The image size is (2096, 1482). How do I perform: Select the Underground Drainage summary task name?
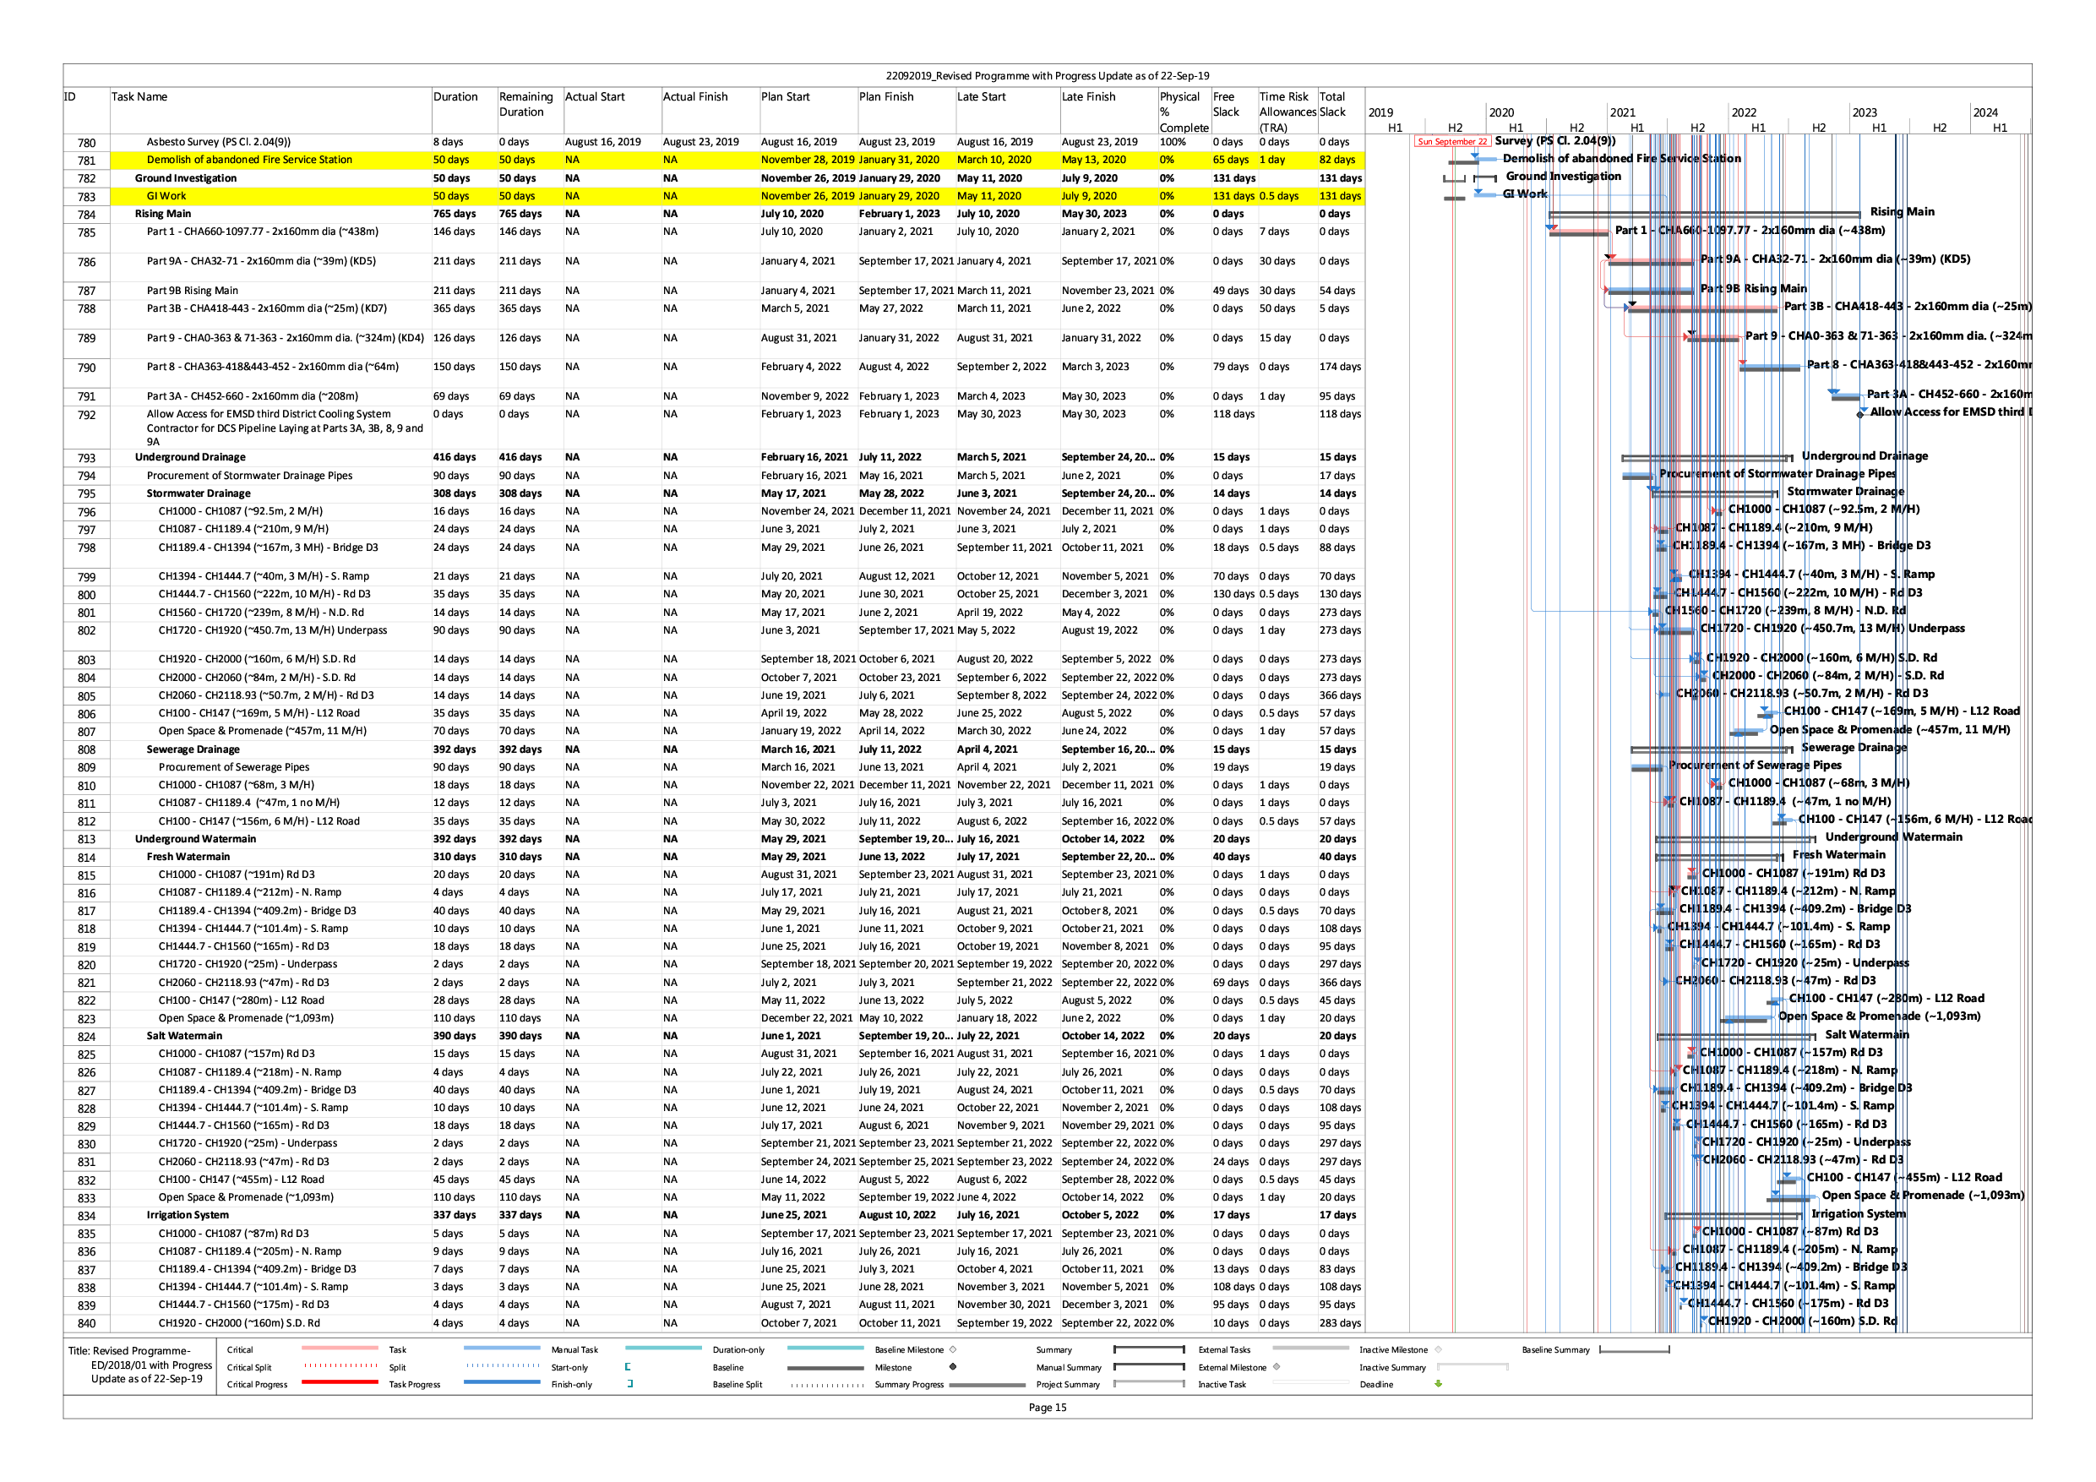pyautogui.click(x=190, y=456)
